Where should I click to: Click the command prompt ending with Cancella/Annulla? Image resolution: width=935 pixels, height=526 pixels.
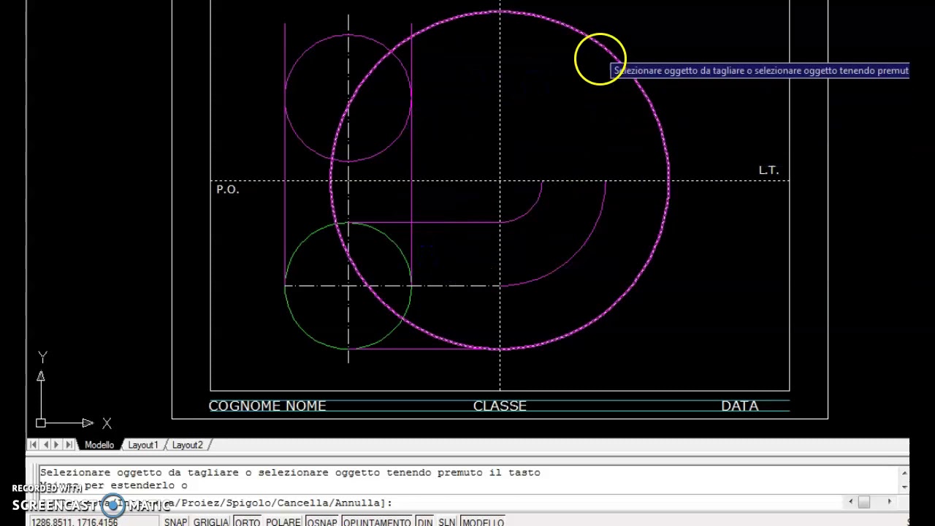(216, 503)
